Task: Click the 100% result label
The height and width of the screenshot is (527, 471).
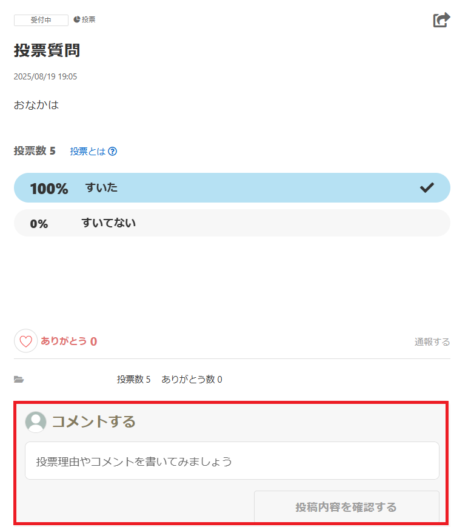Action: tap(49, 188)
